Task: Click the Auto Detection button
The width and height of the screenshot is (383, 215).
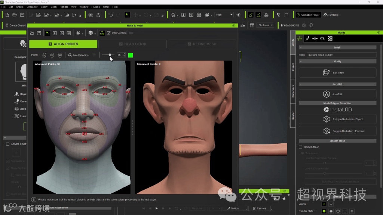Action: tap(78, 55)
